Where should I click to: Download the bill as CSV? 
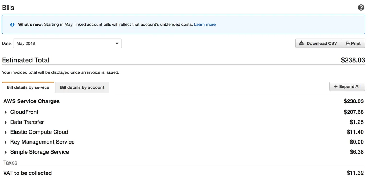pyautogui.click(x=318, y=43)
